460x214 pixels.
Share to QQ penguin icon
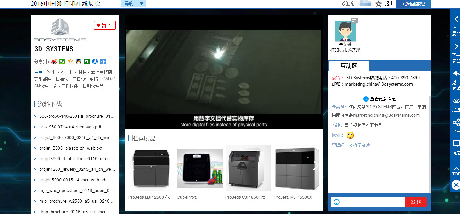point(79,62)
